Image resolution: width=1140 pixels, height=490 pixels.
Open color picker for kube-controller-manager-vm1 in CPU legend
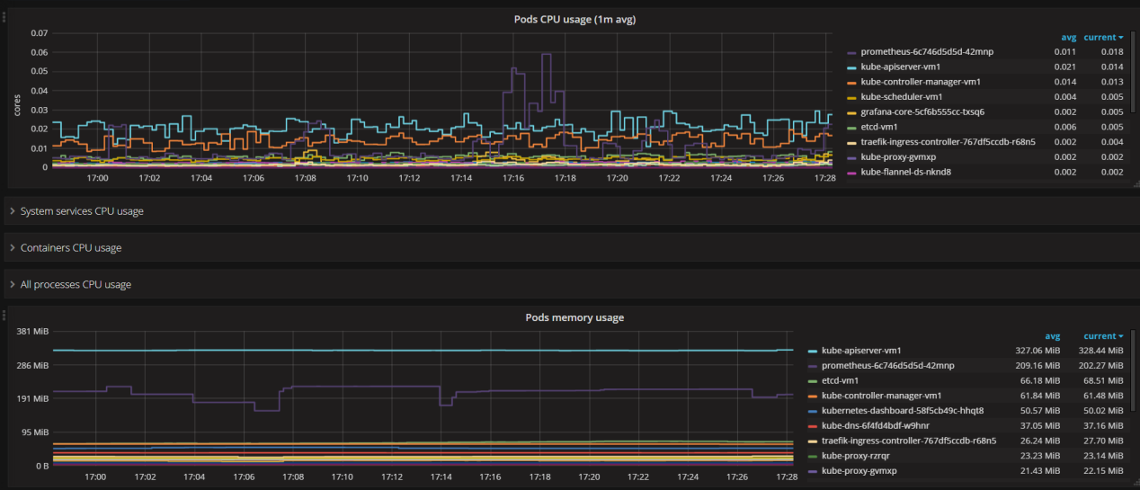pyautogui.click(x=851, y=82)
